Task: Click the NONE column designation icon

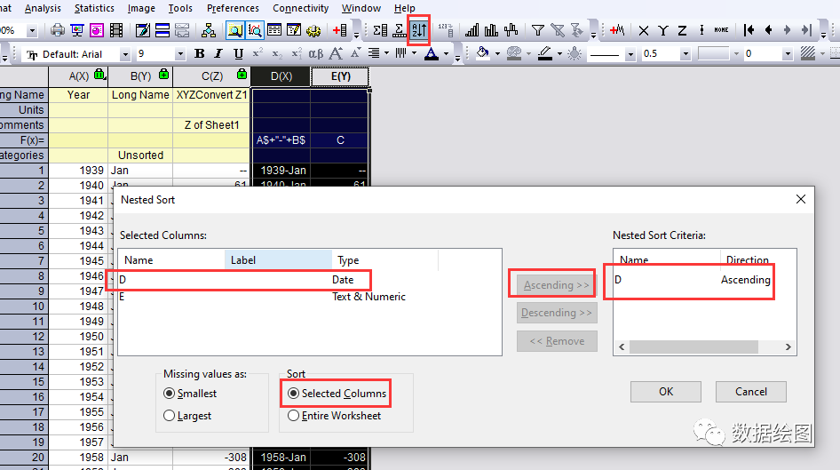Action: tap(721, 30)
